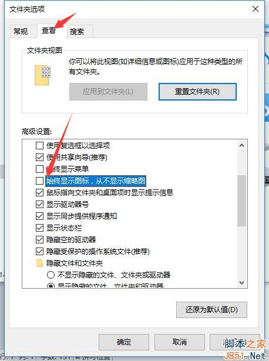
Task: Select 不显示隐藏的文件、文件夹或驱动器 radio button
Action: (x=51, y=275)
